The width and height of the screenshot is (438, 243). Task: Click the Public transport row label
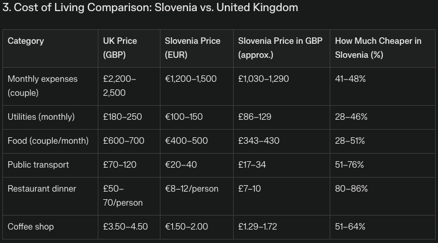38,165
